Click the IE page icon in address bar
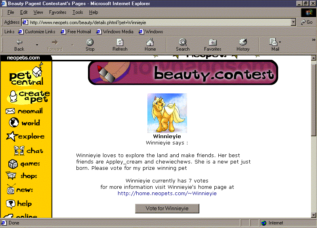 [25, 22]
